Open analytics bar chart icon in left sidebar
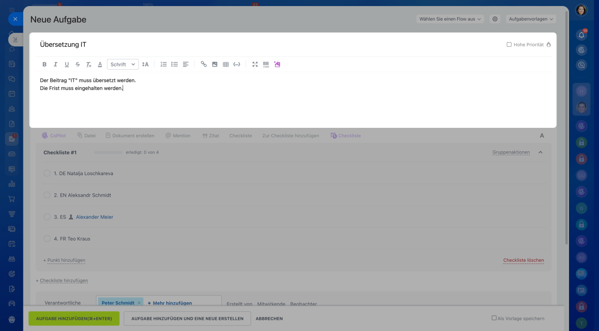599x331 pixels. click(12, 184)
